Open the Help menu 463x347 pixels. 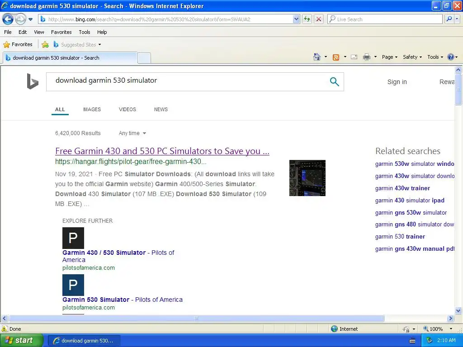tap(102, 32)
